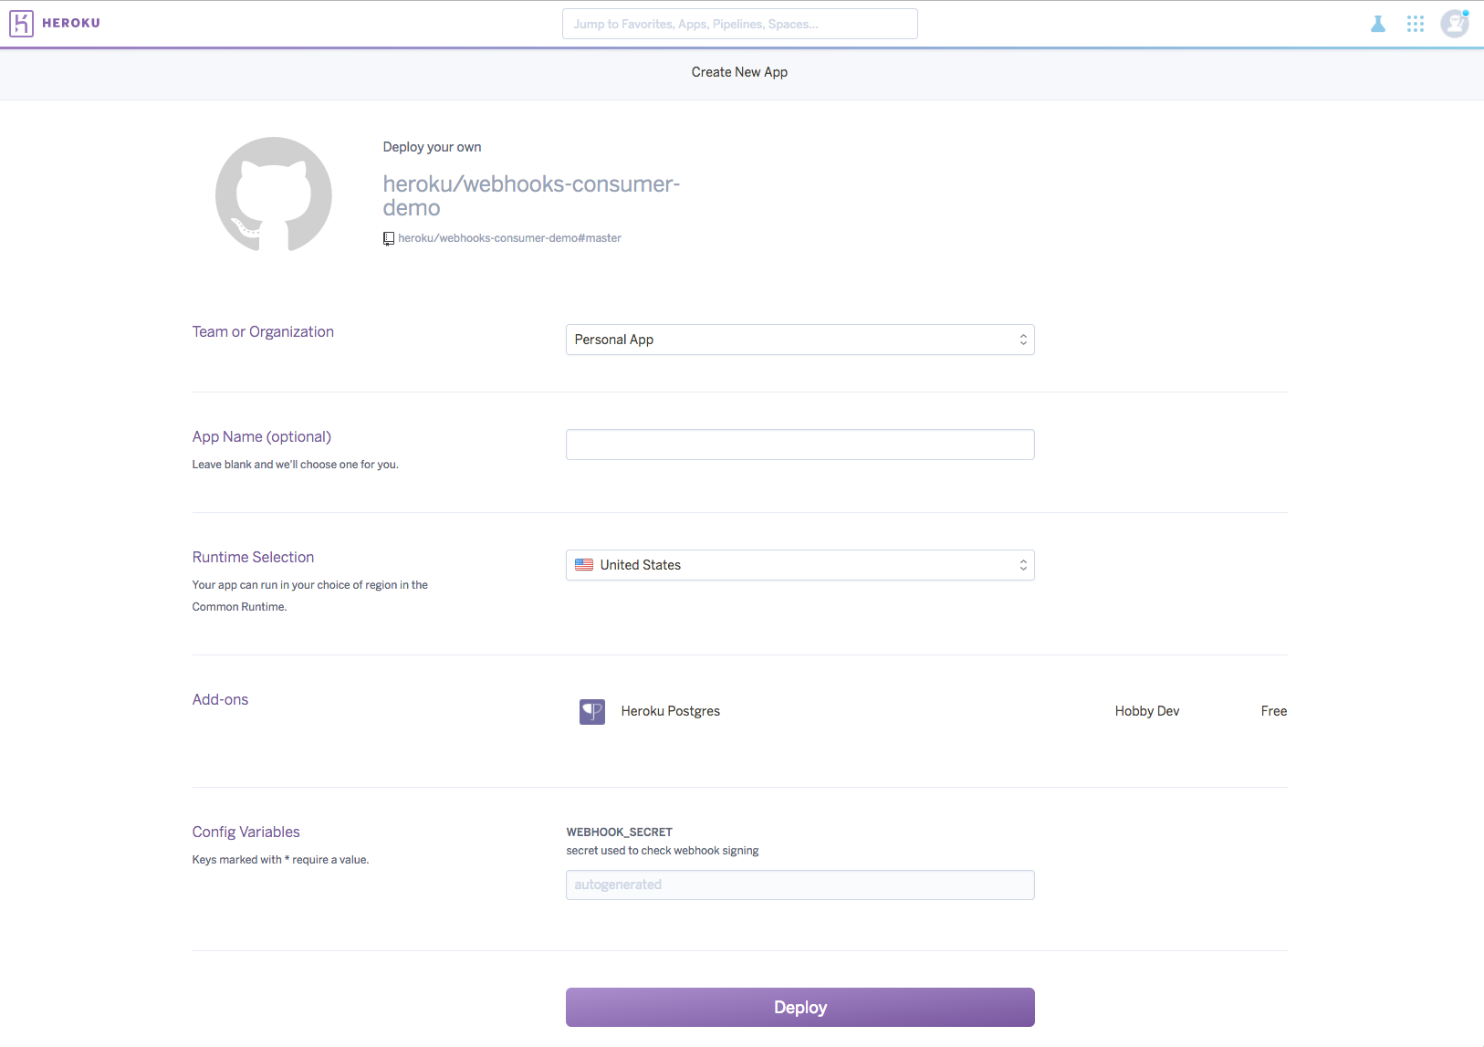This screenshot has height=1047, width=1484.
Task: Click the Team or Organization label
Action: pyautogui.click(x=263, y=331)
